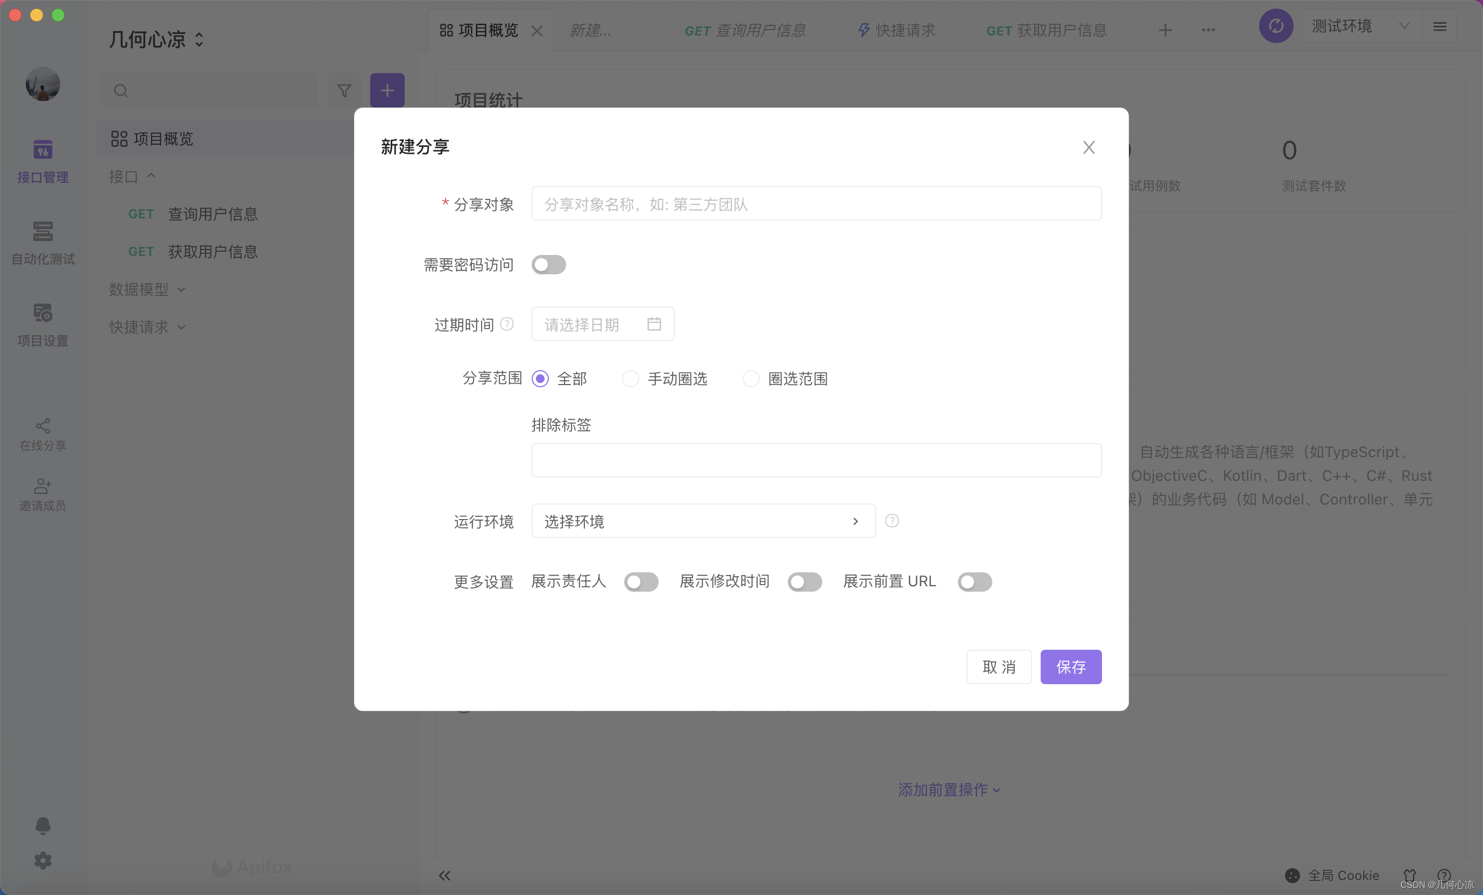Screen dimensions: 1483x895
Task: Click the 取消 cancel button
Action: tap(999, 666)
